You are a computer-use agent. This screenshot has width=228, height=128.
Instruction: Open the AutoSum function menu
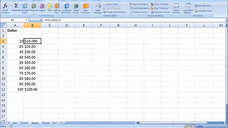16,9
